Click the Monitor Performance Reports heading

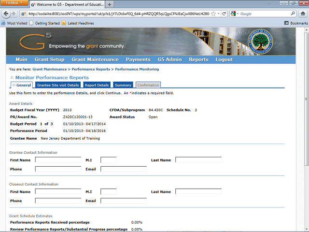click(x=52, y=77)
